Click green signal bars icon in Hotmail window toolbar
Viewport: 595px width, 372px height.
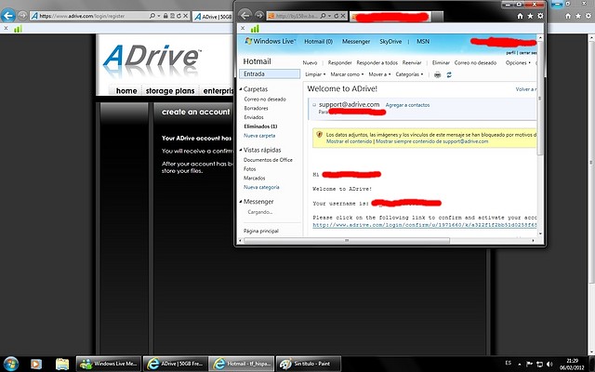click(x=255, y=29)
